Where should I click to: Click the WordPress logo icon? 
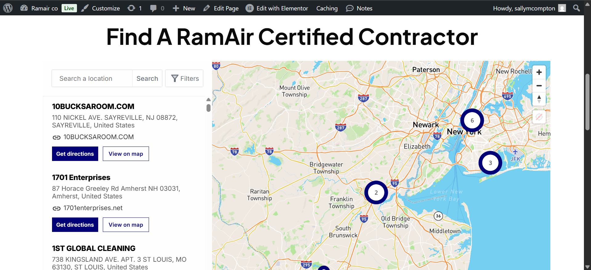point(8,8)
